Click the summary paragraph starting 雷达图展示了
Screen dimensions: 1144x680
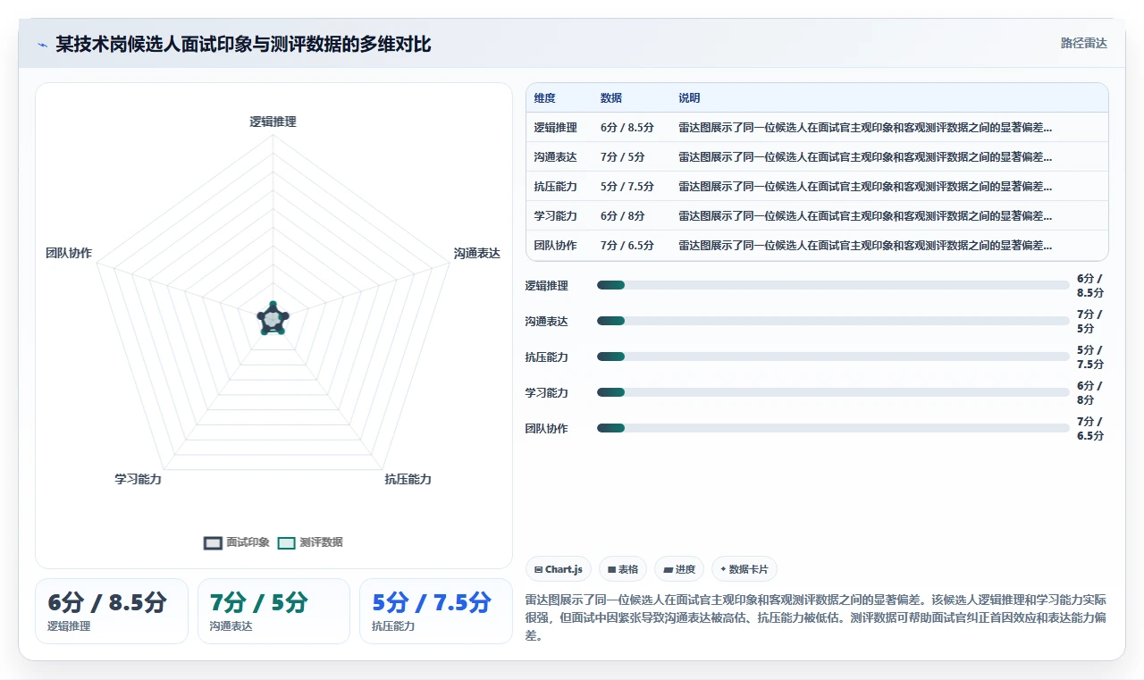pyautogui.click(x=816, y=618)
